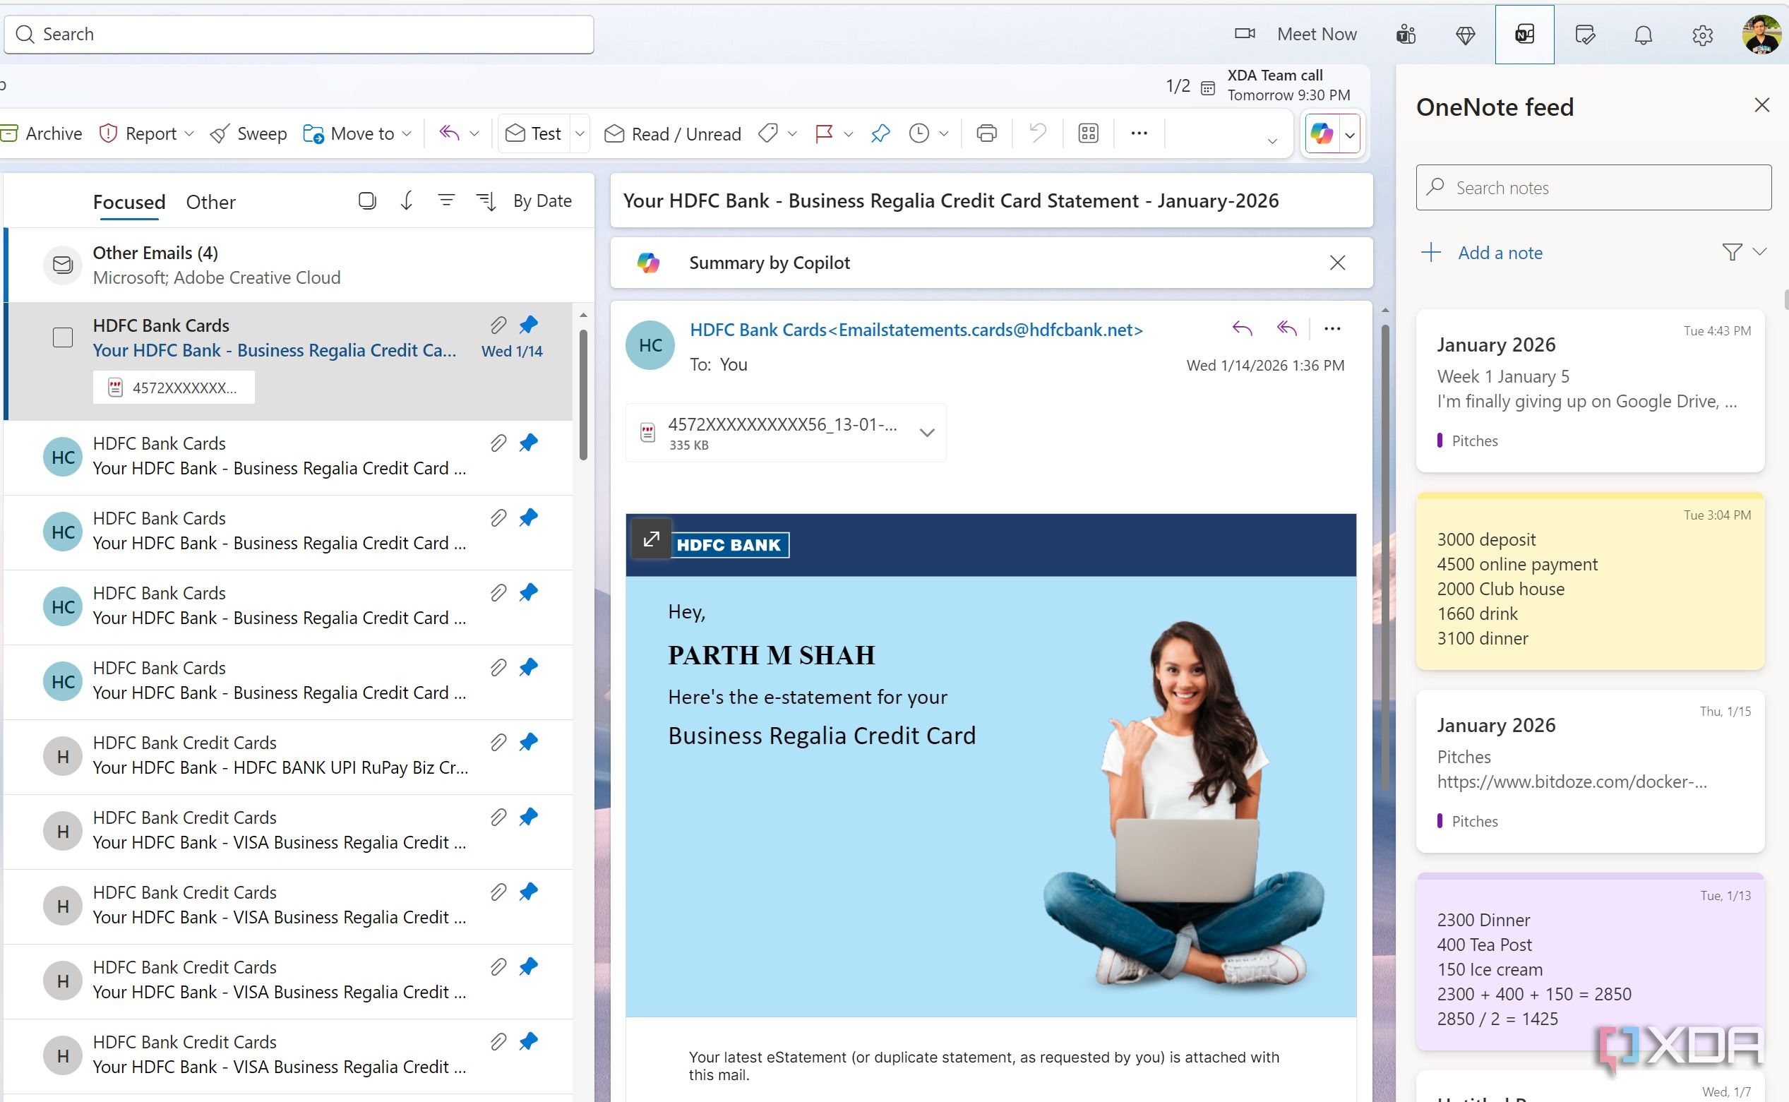Click Reply arrow in the email header
Viewport: 1789px width, 1102px height.
point(1242,329)
